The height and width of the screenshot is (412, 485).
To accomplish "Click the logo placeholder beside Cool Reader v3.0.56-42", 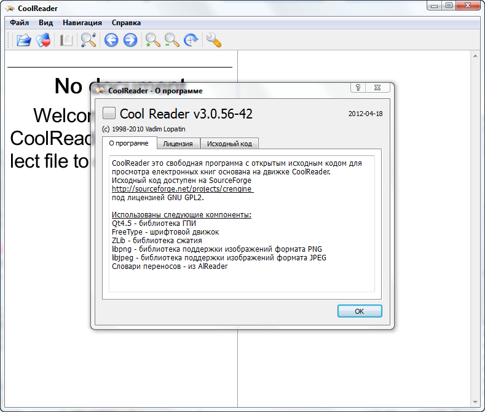I will tap(109, 113).
